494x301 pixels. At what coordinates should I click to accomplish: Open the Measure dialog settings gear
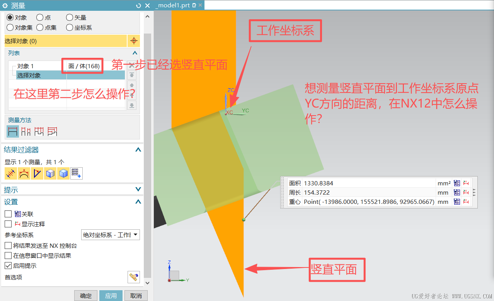click(5, 5)
